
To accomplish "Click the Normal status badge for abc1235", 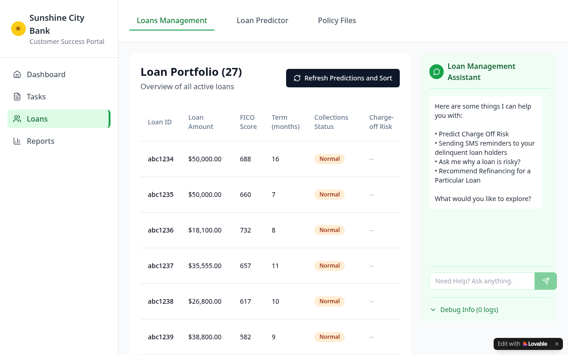I will [330, 195].
